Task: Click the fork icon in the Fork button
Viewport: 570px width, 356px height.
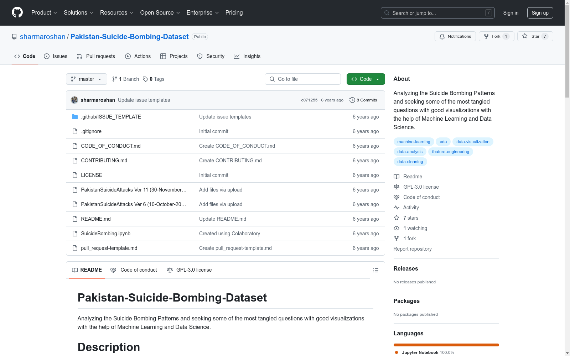Action: click(x=486, y=36)
